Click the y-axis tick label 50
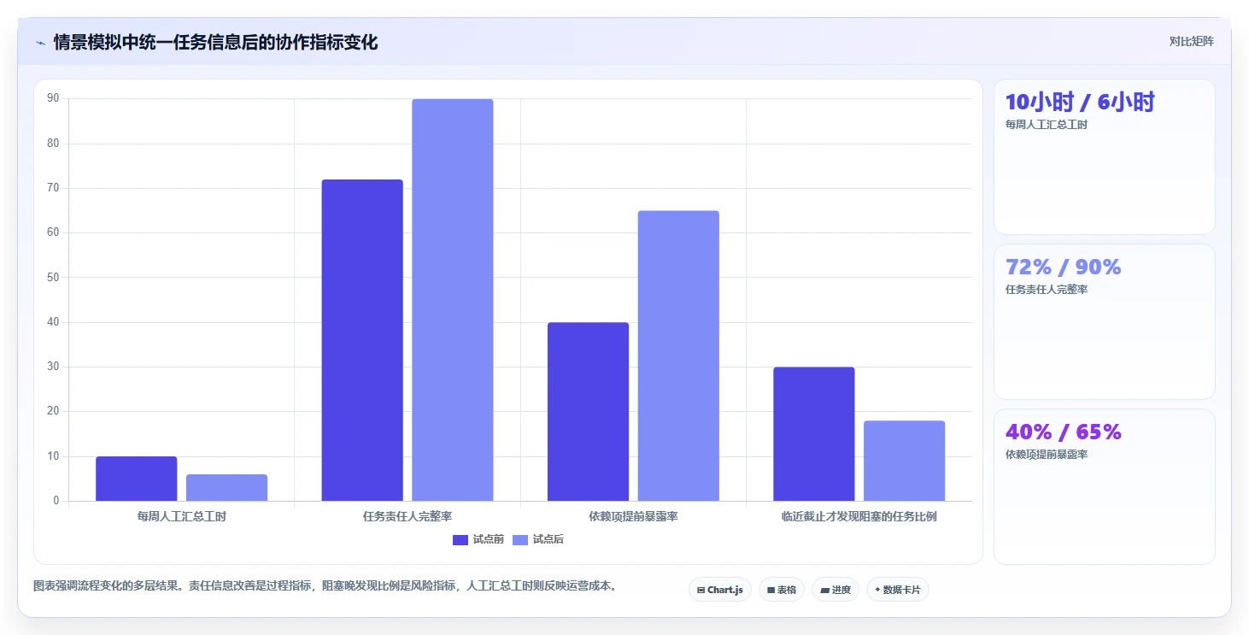 (x=53, y=277)
